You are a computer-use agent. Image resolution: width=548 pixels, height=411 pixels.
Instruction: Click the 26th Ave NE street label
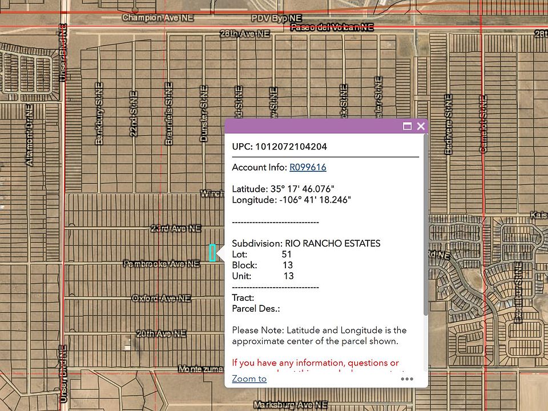click(x=245, y=34)
